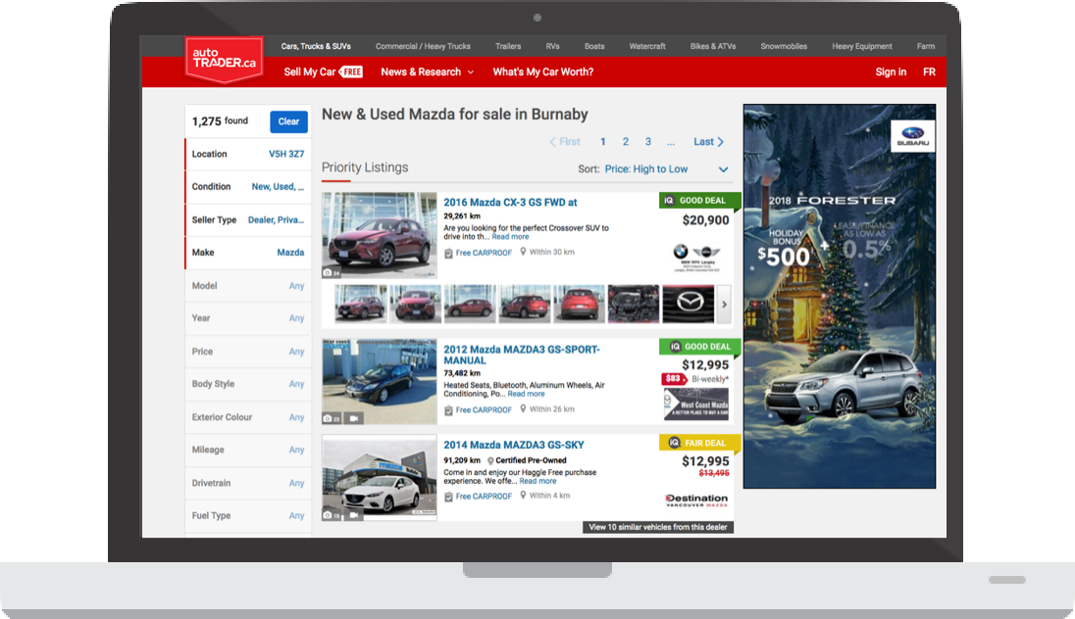Screen dimensions: 1075x619
Task: Open What's My Car Worth?
Action: (543, 71)
